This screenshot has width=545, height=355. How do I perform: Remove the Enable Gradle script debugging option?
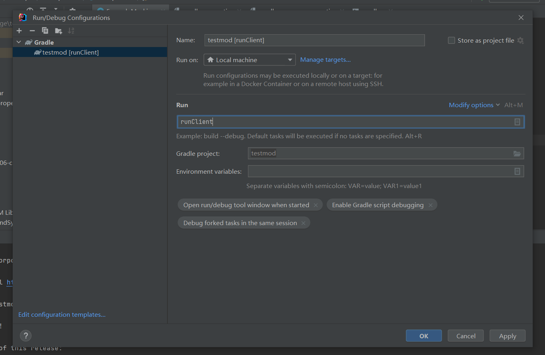tap(431, 205)
